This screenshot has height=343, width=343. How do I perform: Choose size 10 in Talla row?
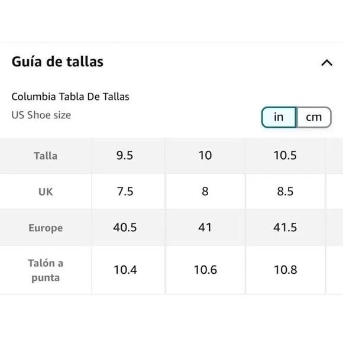tap(205, 156)
